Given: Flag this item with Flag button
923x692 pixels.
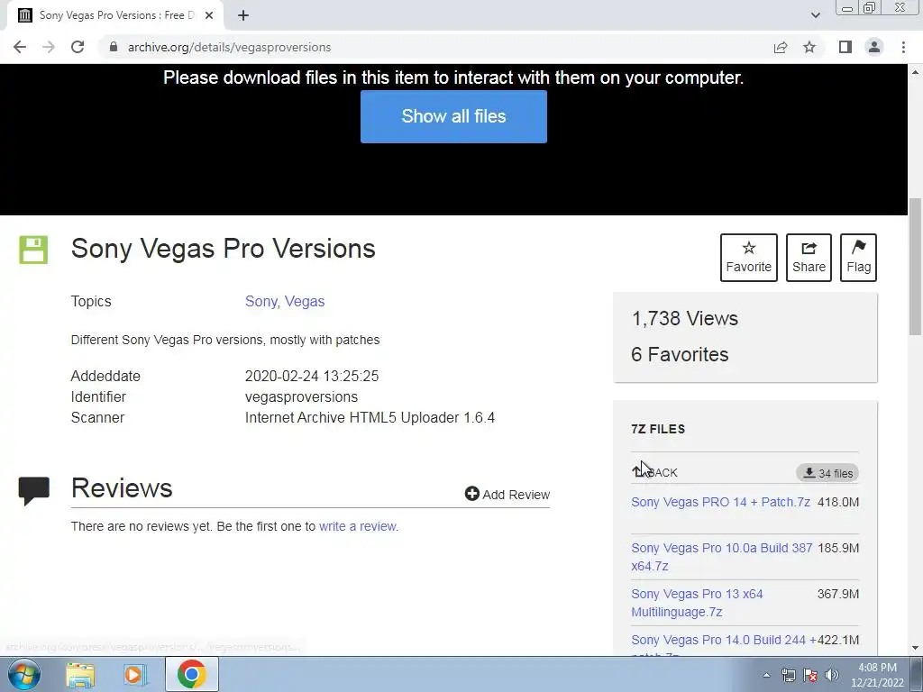Looking at the screenshot, I should pos(858,258).
